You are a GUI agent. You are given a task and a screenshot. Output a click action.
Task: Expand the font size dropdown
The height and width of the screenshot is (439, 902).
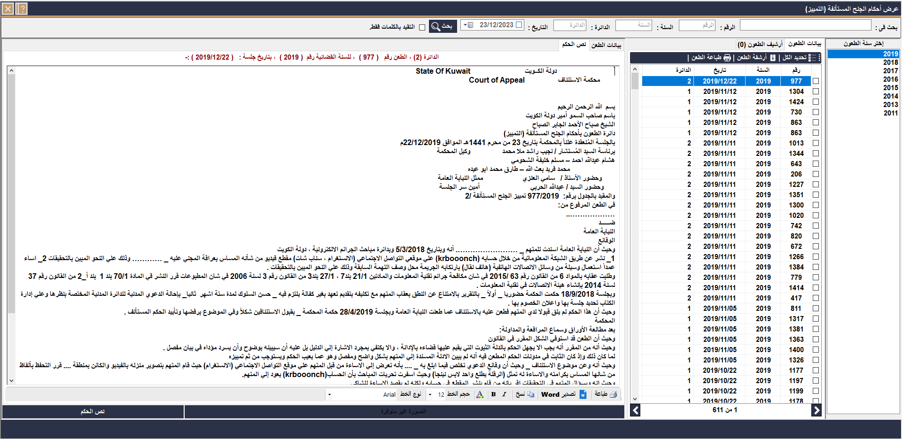point(430,394)
